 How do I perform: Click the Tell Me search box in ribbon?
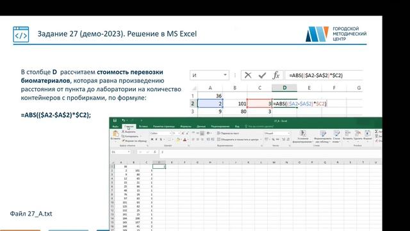[x=259, y=126]
